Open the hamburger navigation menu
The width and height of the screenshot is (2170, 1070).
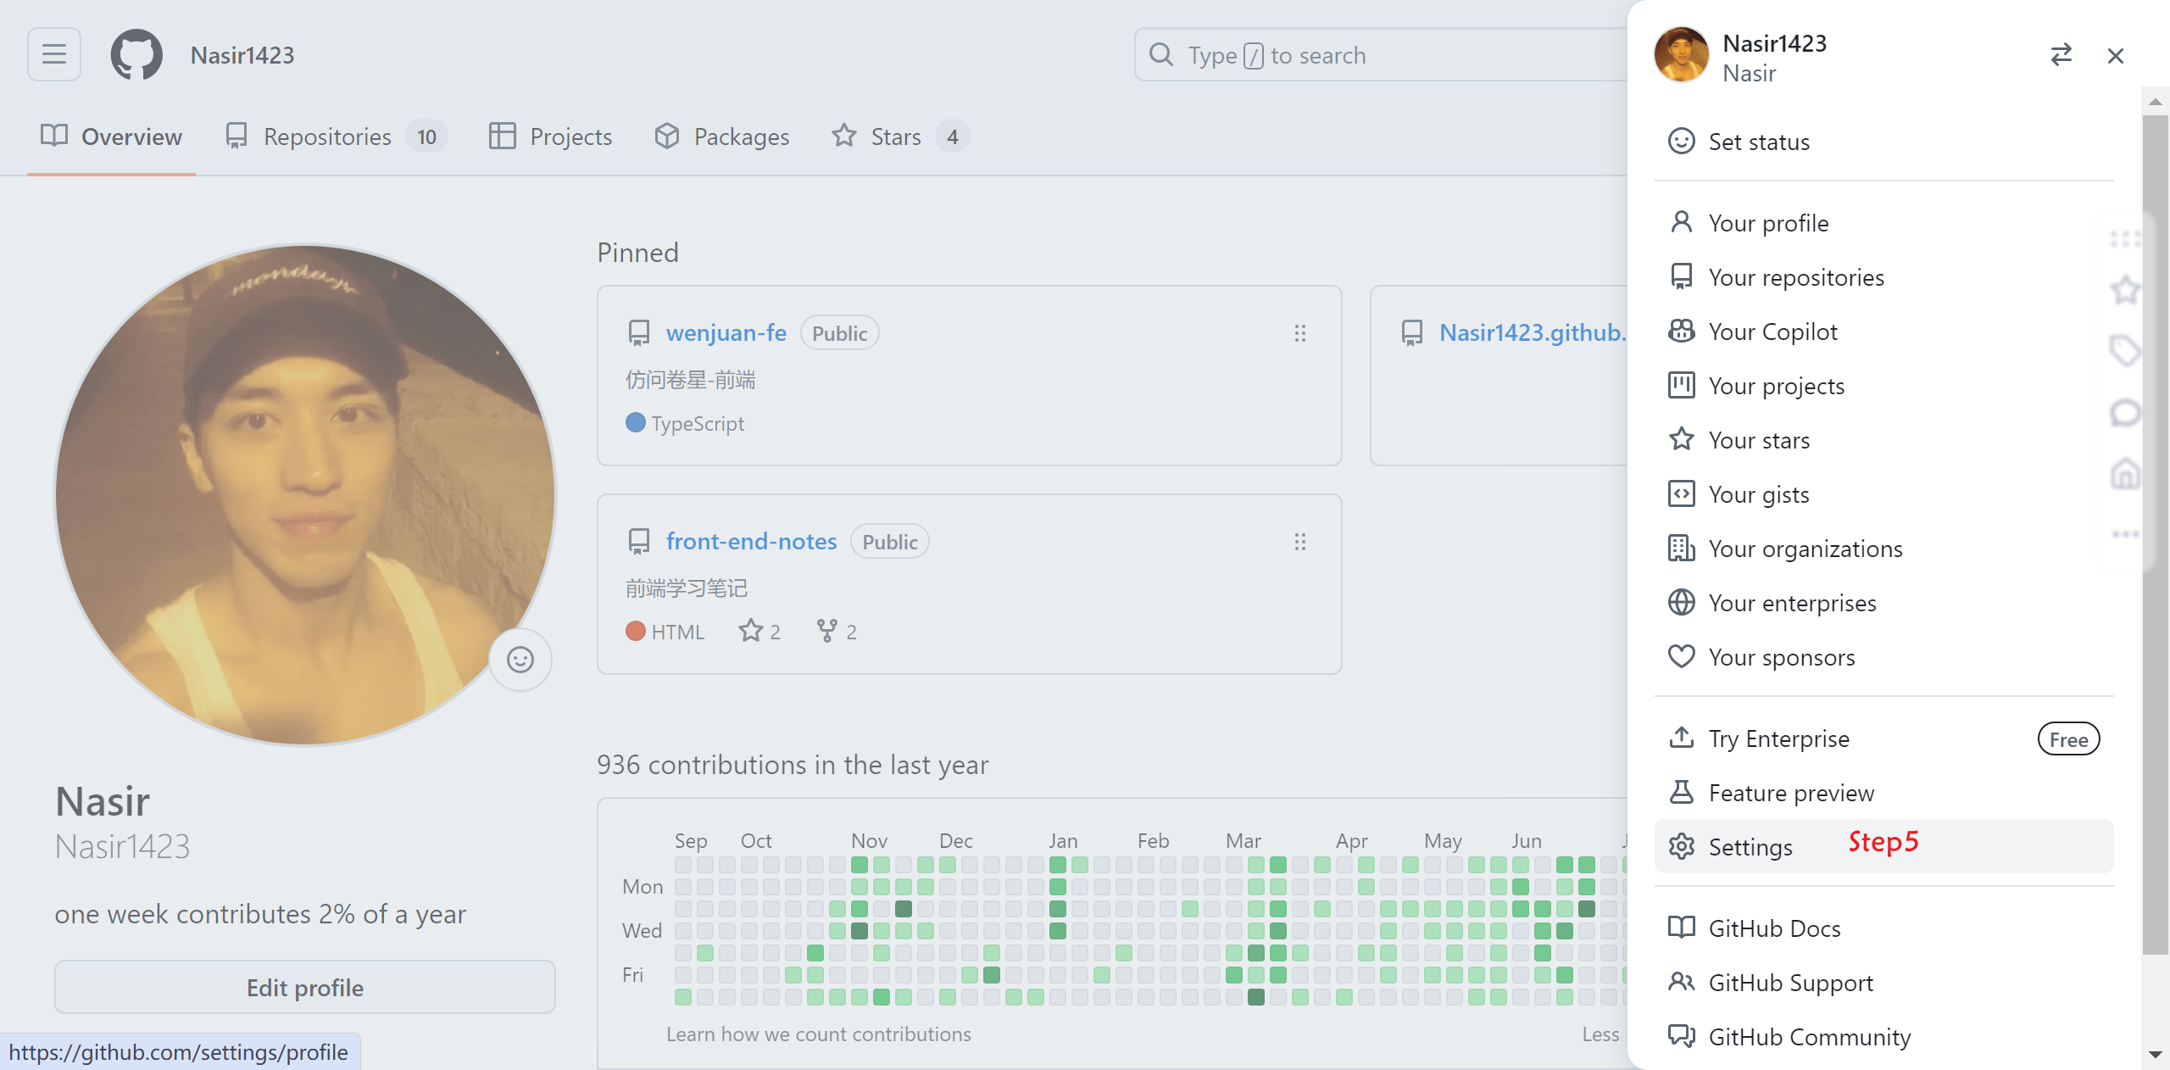54,54
